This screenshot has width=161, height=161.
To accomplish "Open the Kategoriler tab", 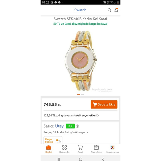I will (64, 149).
